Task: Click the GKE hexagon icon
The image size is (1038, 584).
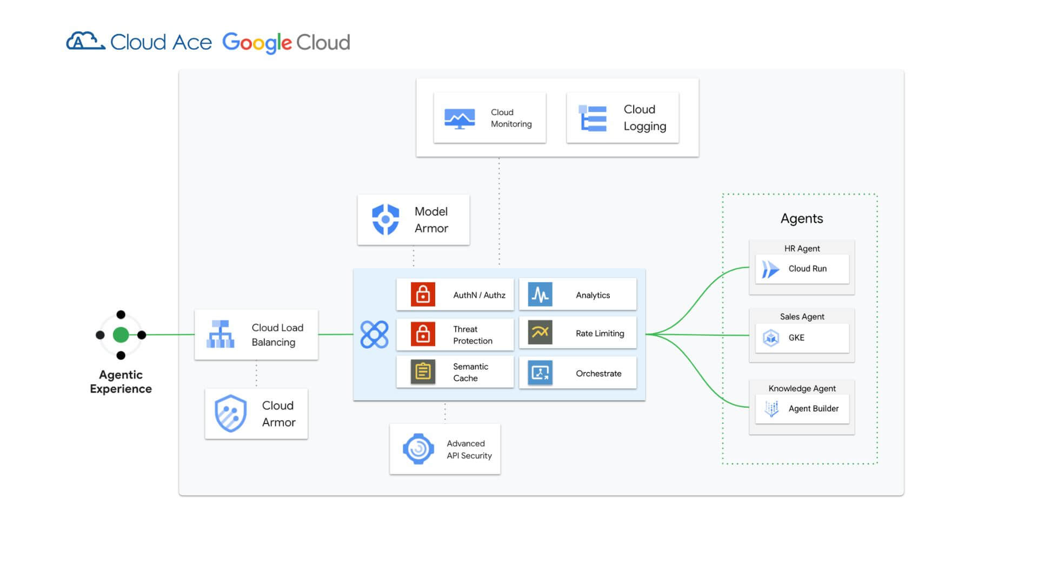Action: coord(771,338)
